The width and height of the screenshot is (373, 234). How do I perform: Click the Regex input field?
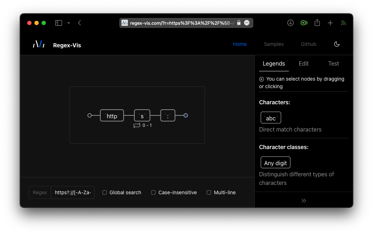click(x=73, y=192)
